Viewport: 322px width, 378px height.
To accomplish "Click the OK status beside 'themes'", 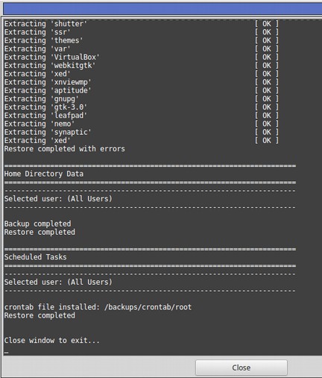I will 267,40.
